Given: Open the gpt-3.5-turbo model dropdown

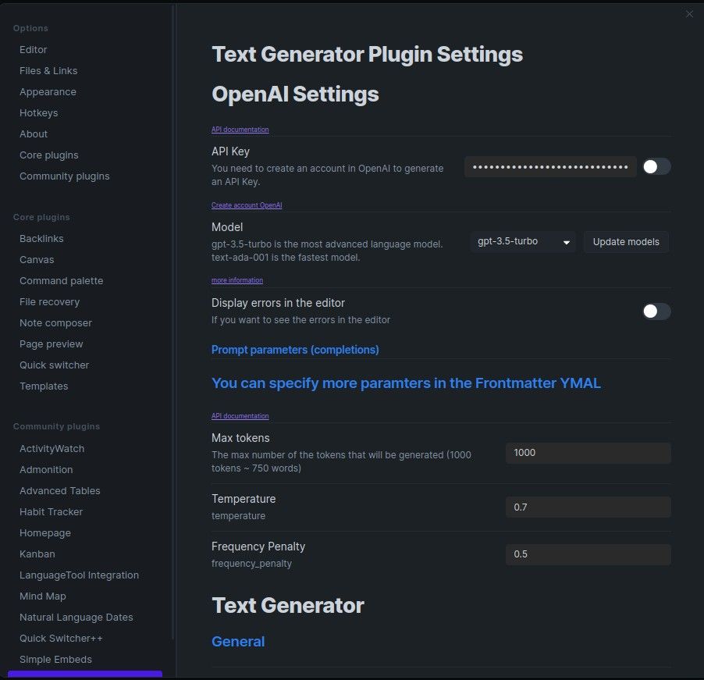Looking at the screenshot, I should point(523,242).
